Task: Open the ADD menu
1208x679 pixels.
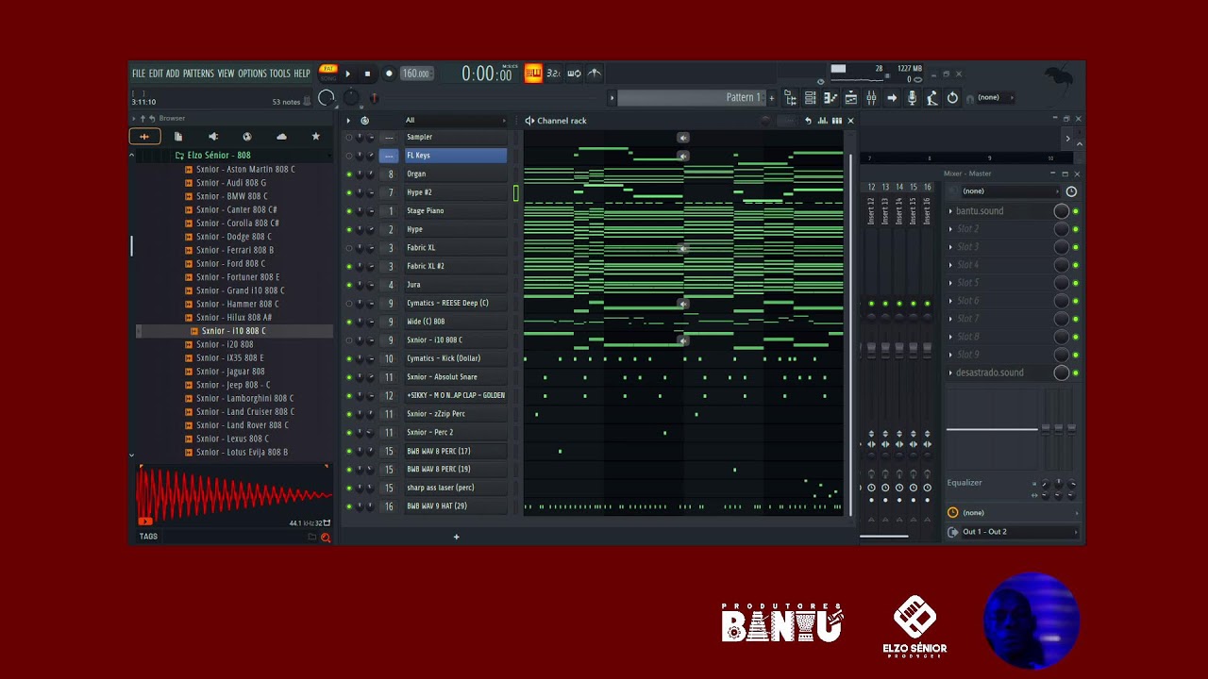Action: 173,74
